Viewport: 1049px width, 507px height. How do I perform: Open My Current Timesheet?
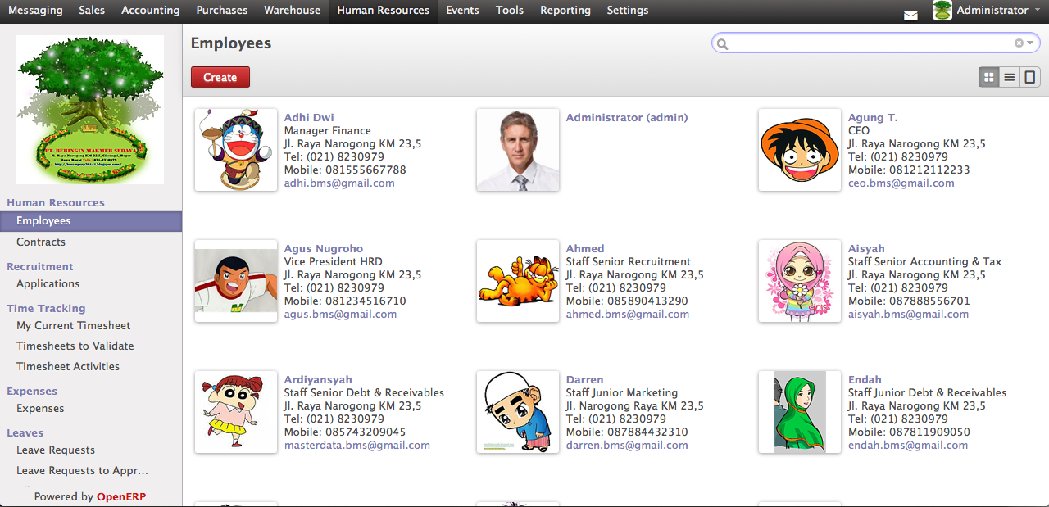click(x=74, y=325)
